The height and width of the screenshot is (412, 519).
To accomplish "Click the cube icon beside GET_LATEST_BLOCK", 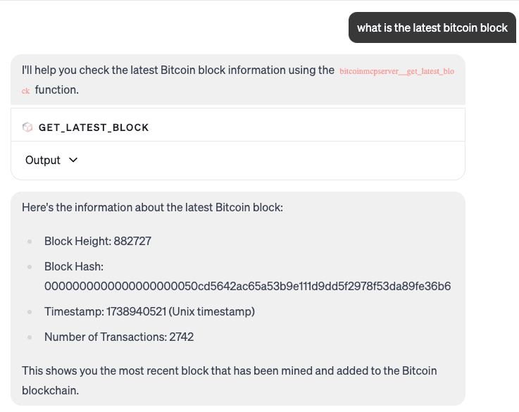I will point(27,127).
